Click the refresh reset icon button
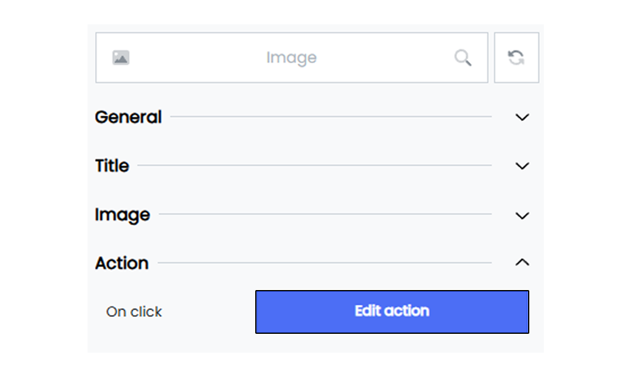632x377 pixels. (517, 58)
